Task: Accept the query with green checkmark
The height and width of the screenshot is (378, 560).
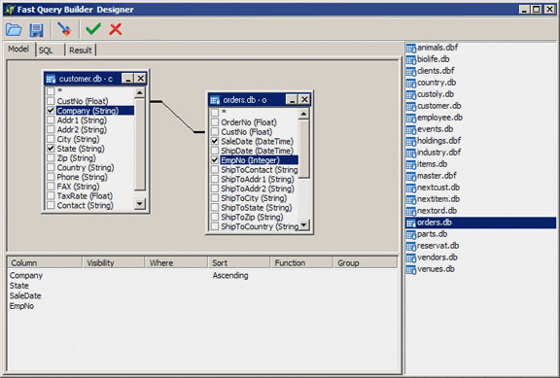Action: pos(93,29)
